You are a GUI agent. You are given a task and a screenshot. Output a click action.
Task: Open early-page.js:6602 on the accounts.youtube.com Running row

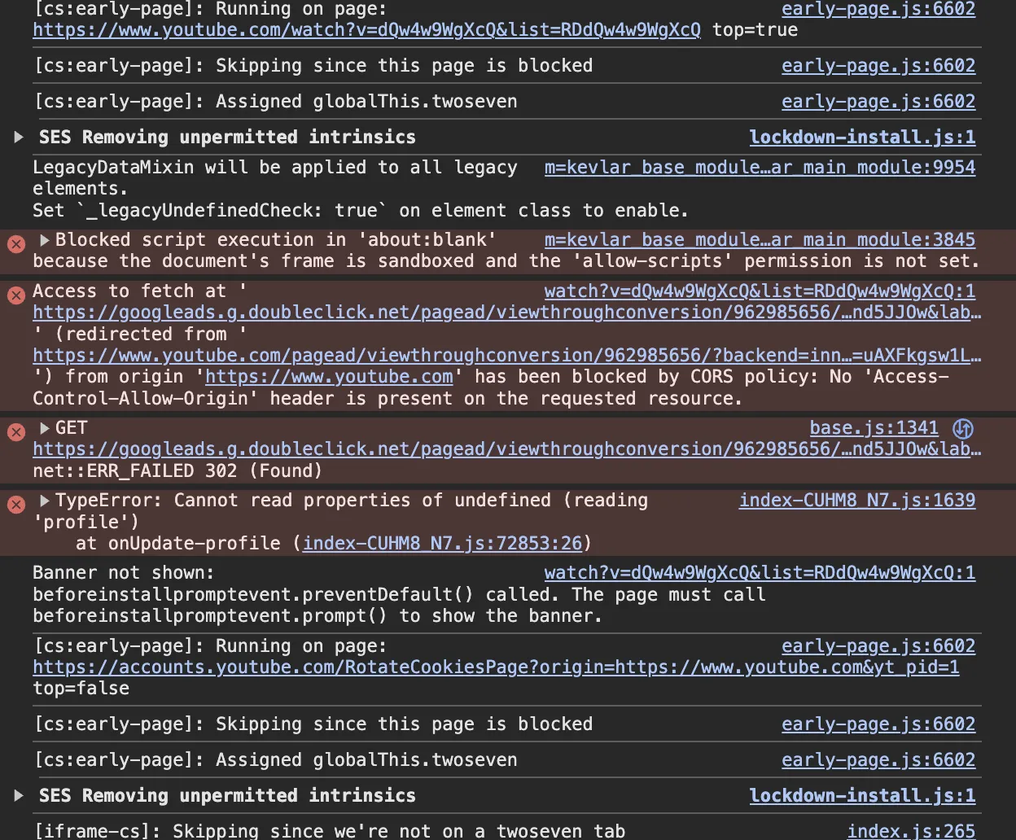[878, 646]
